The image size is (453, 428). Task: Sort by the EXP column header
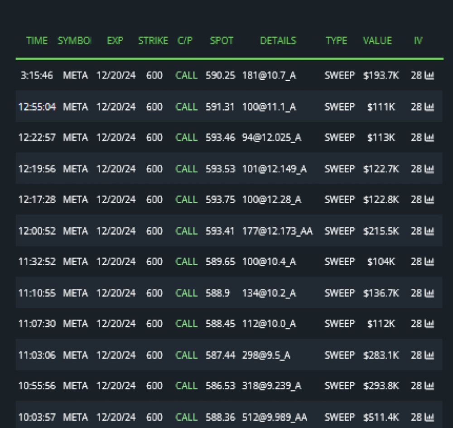pos(115,40)
